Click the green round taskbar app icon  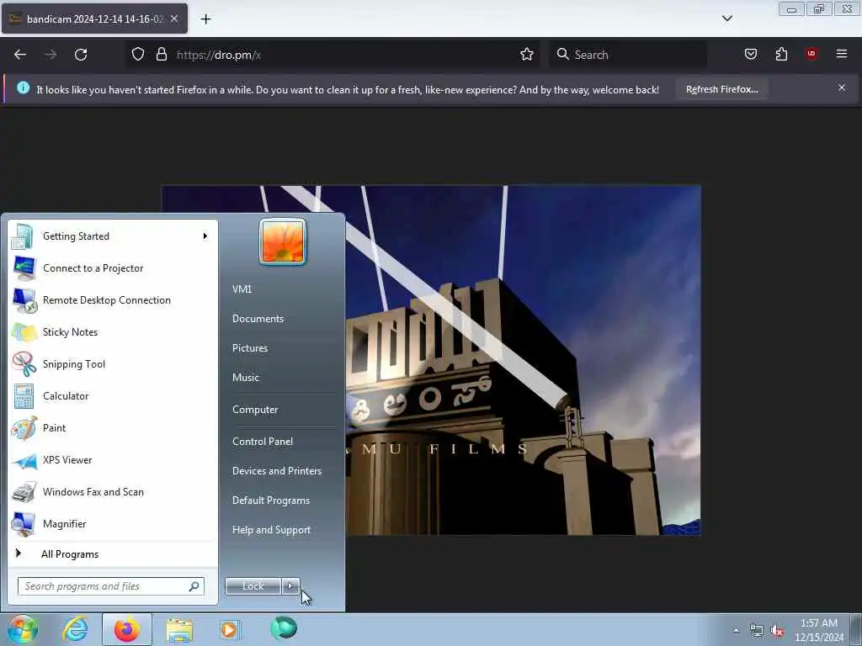tap(284, 629)
